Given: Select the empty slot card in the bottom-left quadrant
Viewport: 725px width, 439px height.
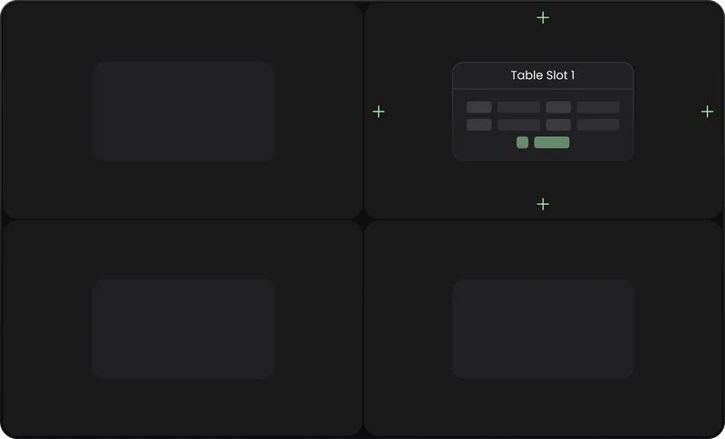Looking at the screenshot, I should [184, 329].
